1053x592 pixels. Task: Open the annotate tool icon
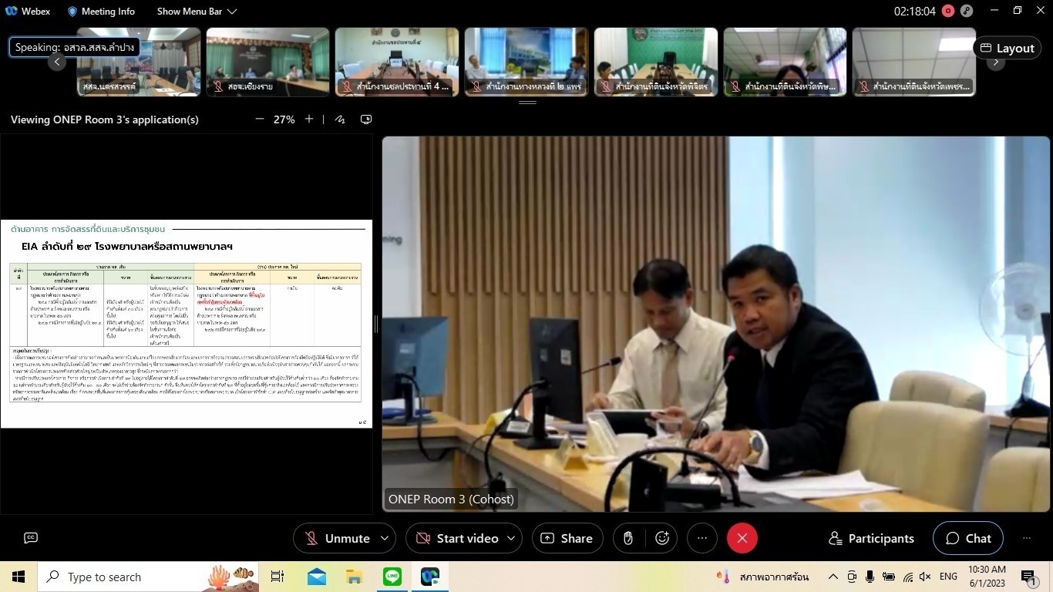[x=340, y=119]
